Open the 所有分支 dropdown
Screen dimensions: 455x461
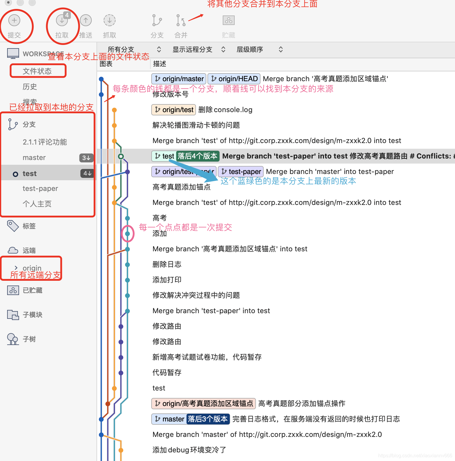pyautogui.click(x=134, y=49)
